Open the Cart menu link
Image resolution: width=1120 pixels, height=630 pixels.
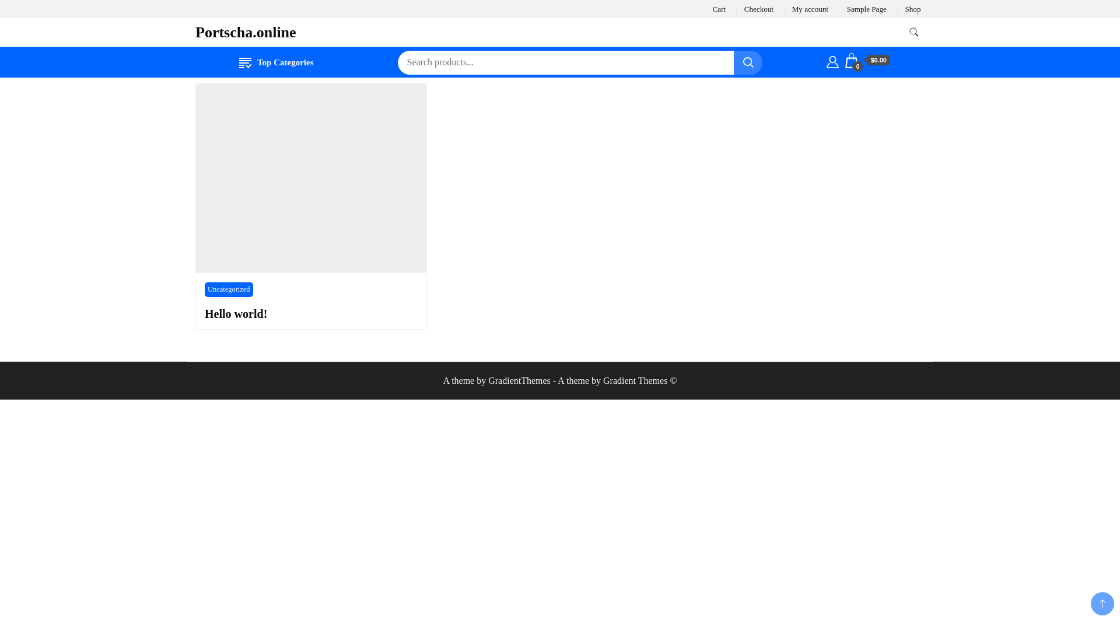pyautogui.click(x=719, y=9)
